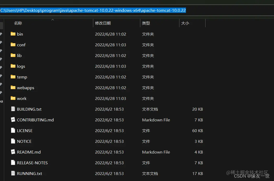Select the conf folder name
Viewport: 274px width, 181px height.
click(x=21, y=45)
